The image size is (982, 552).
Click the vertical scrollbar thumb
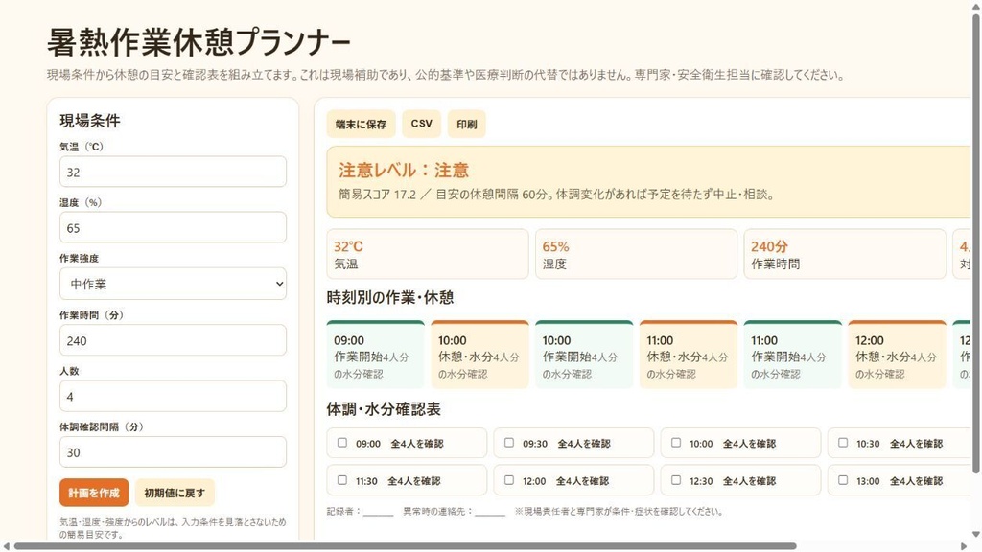click(x=975, y=244)
